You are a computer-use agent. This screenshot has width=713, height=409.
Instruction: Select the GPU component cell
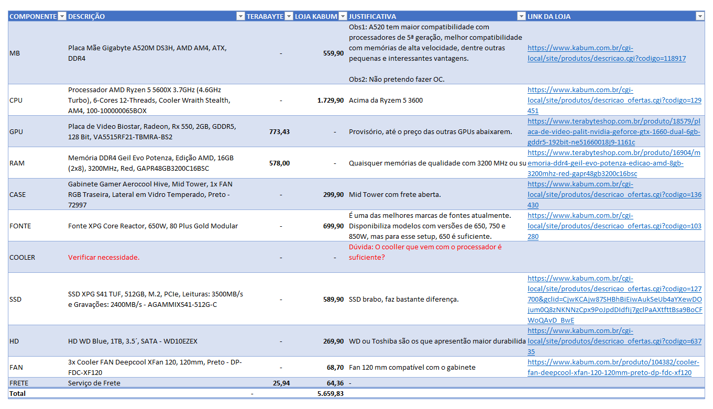(x=38, y=131)
